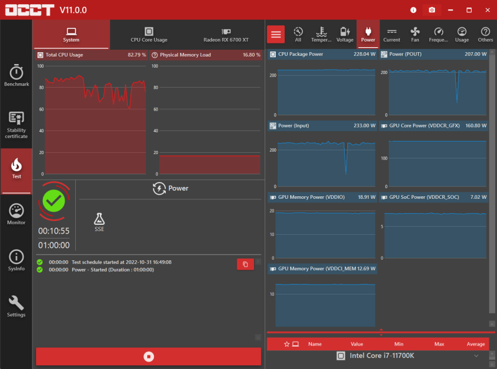Click the red panel divider handle
The width and height of the screenshot is (497, 369).
pos(381,331)
